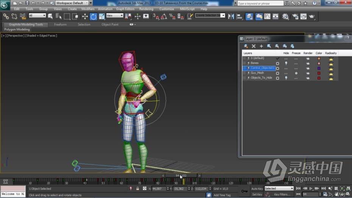The image size is (352, 198).
Task: Toggle Auto Key mode
Action: [x=257, y=189]
